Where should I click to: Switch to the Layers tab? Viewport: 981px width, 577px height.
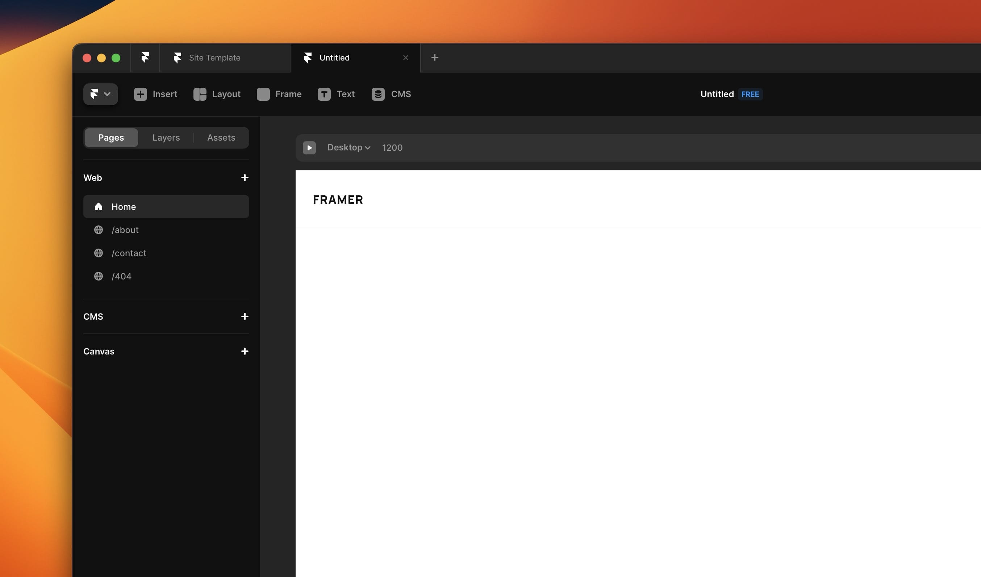[x=166, y=137]
